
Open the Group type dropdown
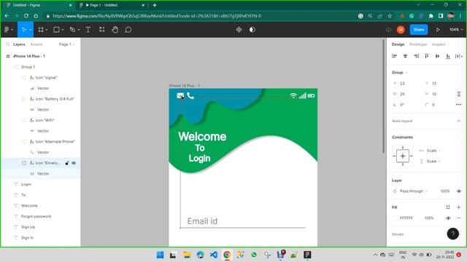click(x=399, y=73)
